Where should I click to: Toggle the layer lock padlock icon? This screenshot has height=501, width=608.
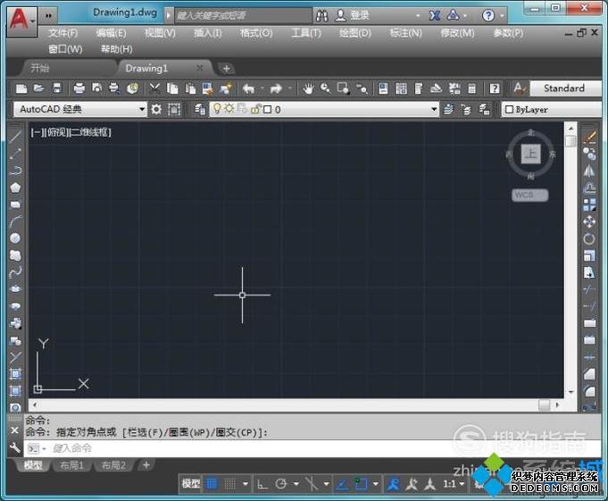pyautogui.click(x=255, y=109)
